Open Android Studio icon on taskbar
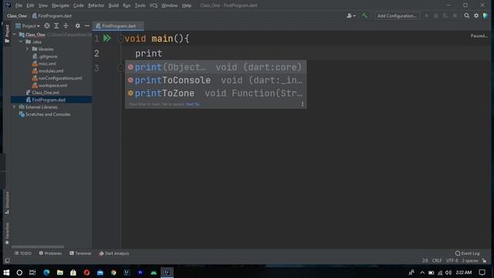 tap(154, 273)
